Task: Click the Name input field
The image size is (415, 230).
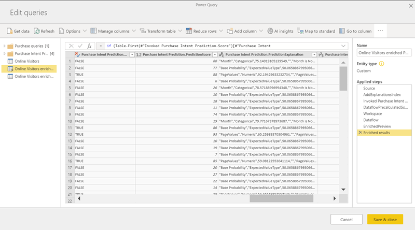Action: pos(384,52)
